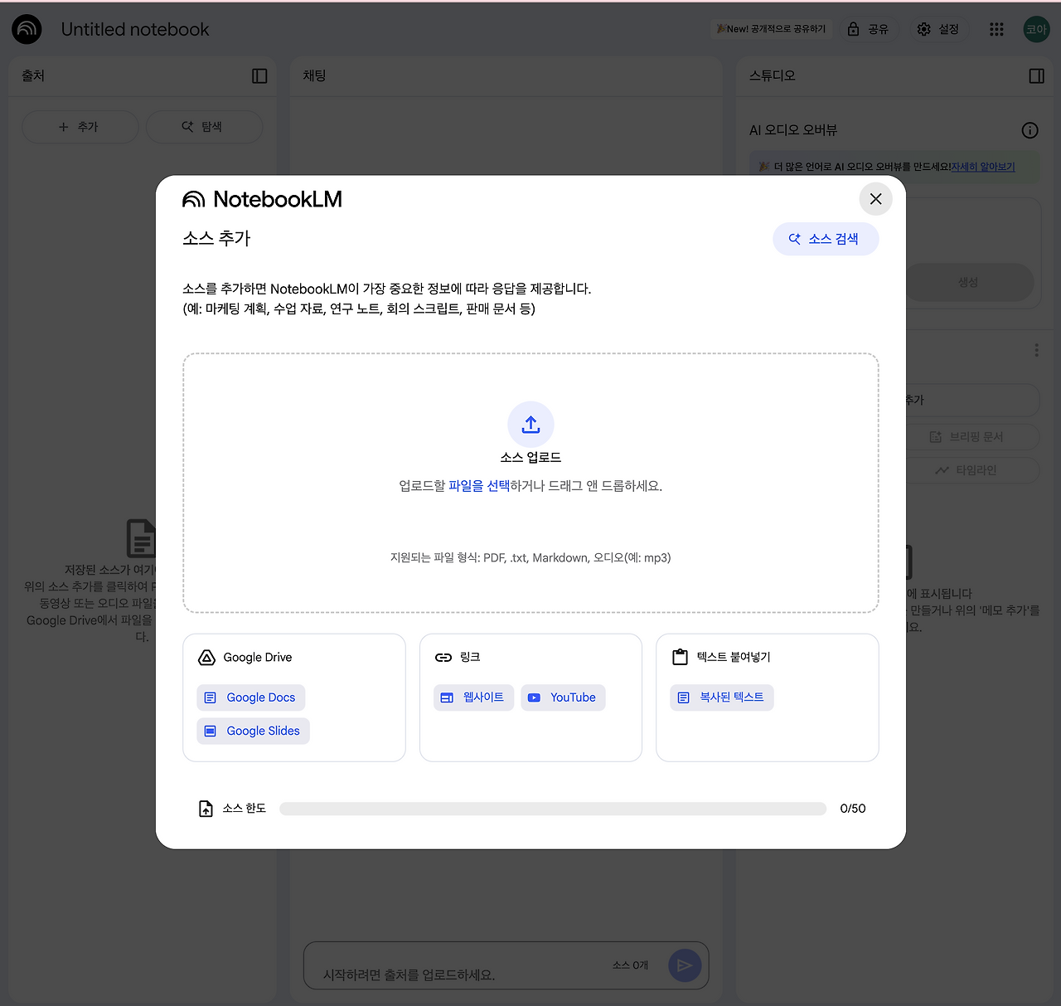The width and height of the screenshot is (1061, 1006).
Task: Click the Untitled notebook title
Action: pyautogui.click(x=135, y=30)
